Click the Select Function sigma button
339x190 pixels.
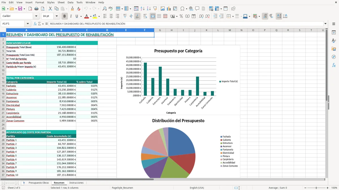click(x=40, y=24)
